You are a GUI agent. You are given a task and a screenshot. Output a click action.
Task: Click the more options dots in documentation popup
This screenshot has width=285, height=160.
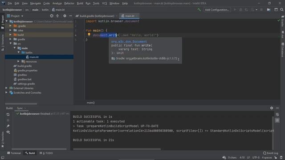179,59
